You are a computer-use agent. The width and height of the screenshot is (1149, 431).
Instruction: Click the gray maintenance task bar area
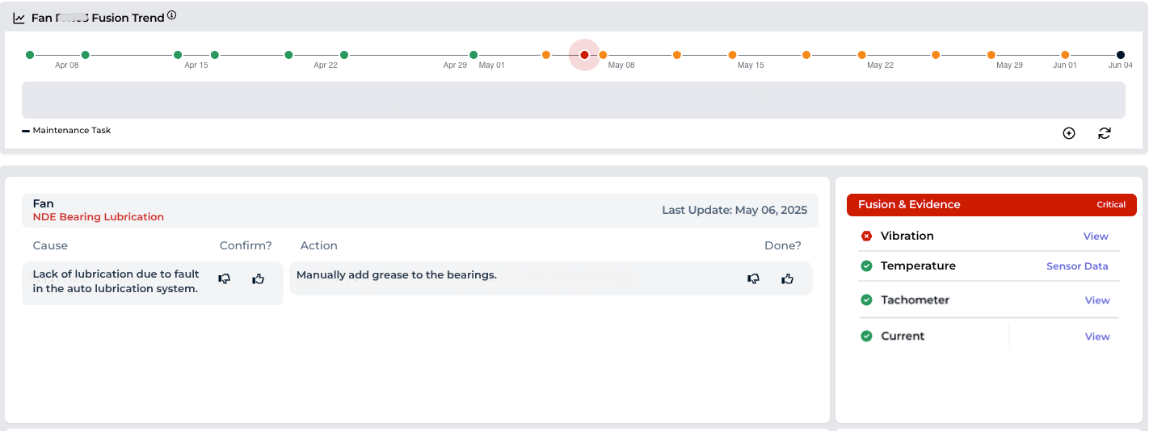(574, 100)
